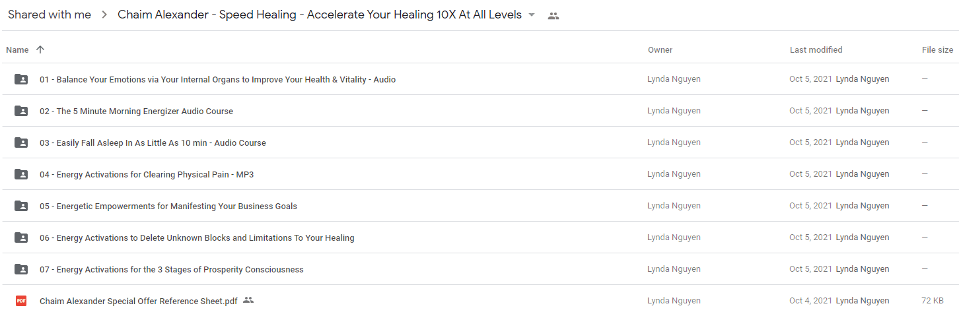
Task: Click folder icon for 07 Prosperity Consciousness
Action: click(x=21, y=269)
